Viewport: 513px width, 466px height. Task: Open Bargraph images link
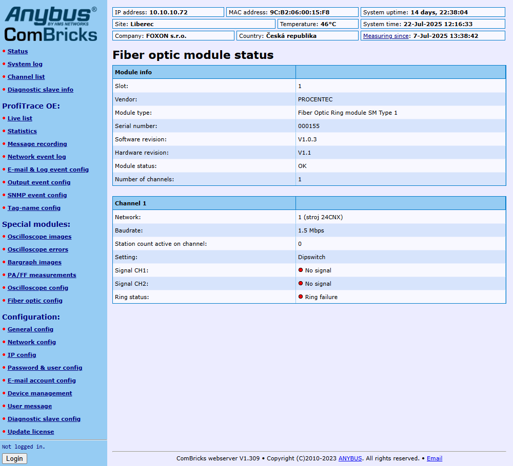[x=35, y=262]
